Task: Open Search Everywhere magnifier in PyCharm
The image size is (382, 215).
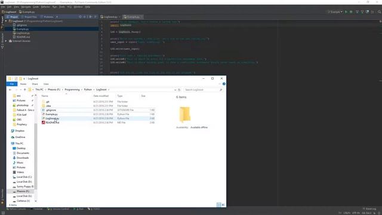Action: click(x=380, y=12)
